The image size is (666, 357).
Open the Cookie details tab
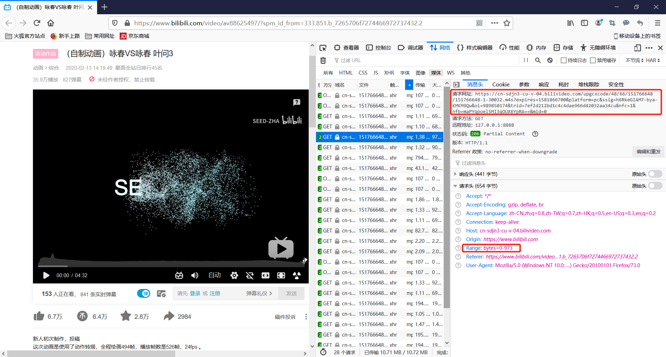501,85
